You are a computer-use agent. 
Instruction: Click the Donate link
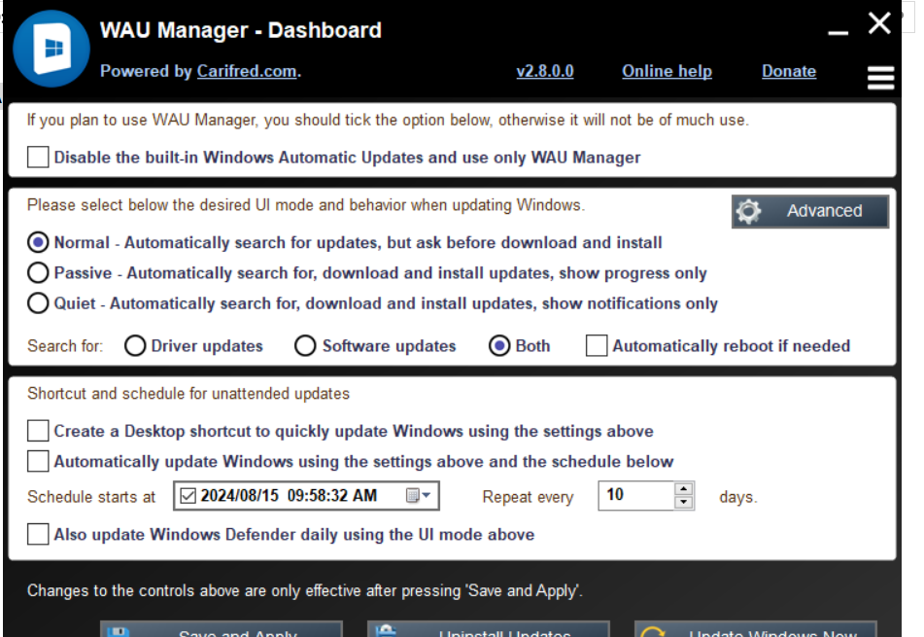pos(789,71)
